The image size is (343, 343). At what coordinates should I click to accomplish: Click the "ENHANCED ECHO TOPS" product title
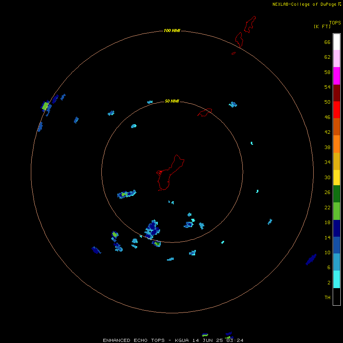click(x=134, y=340)
